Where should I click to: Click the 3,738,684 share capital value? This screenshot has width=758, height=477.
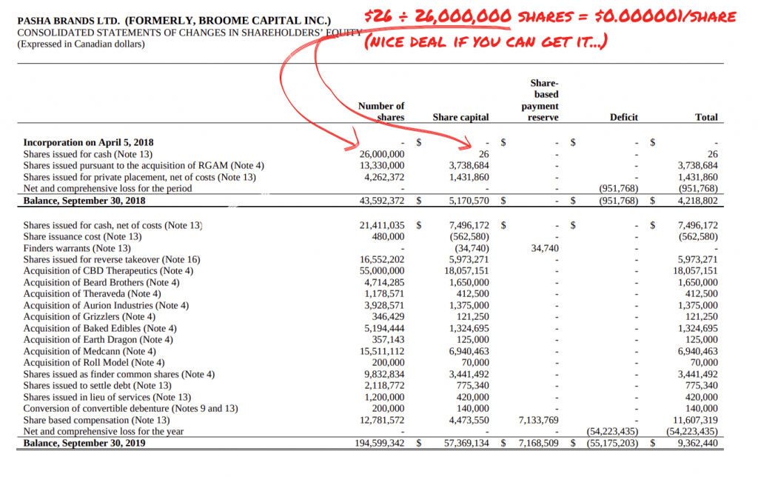469,165
